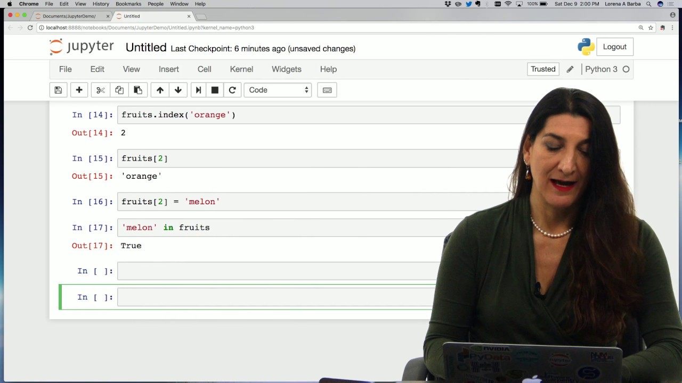Click the kernel idle circle indicator
The width and height of the screenshot is (682, 383).
[x=626, y=69]
